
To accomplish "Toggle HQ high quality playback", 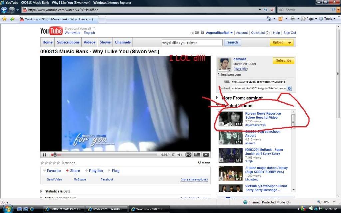I will point(188,155).
